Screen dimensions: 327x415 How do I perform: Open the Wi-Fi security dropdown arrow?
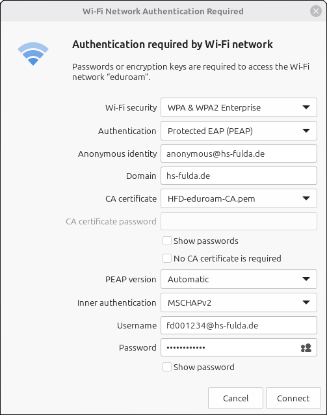click(306, 107)
